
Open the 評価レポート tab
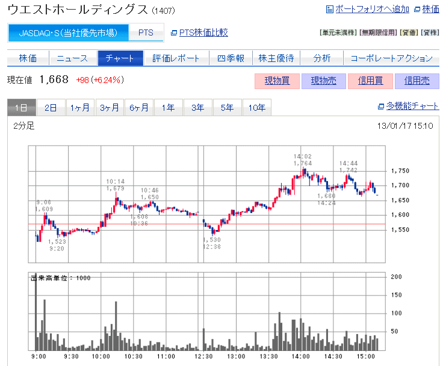[176, 58]
